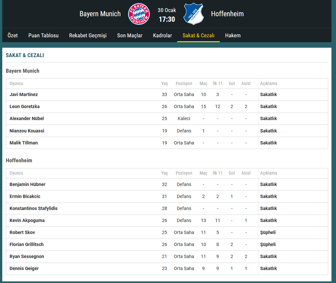The height and width of the screenshot is (283, 336).
Task: Switch to the Puan Tablosu tab
Action: [x=44, y=35]
